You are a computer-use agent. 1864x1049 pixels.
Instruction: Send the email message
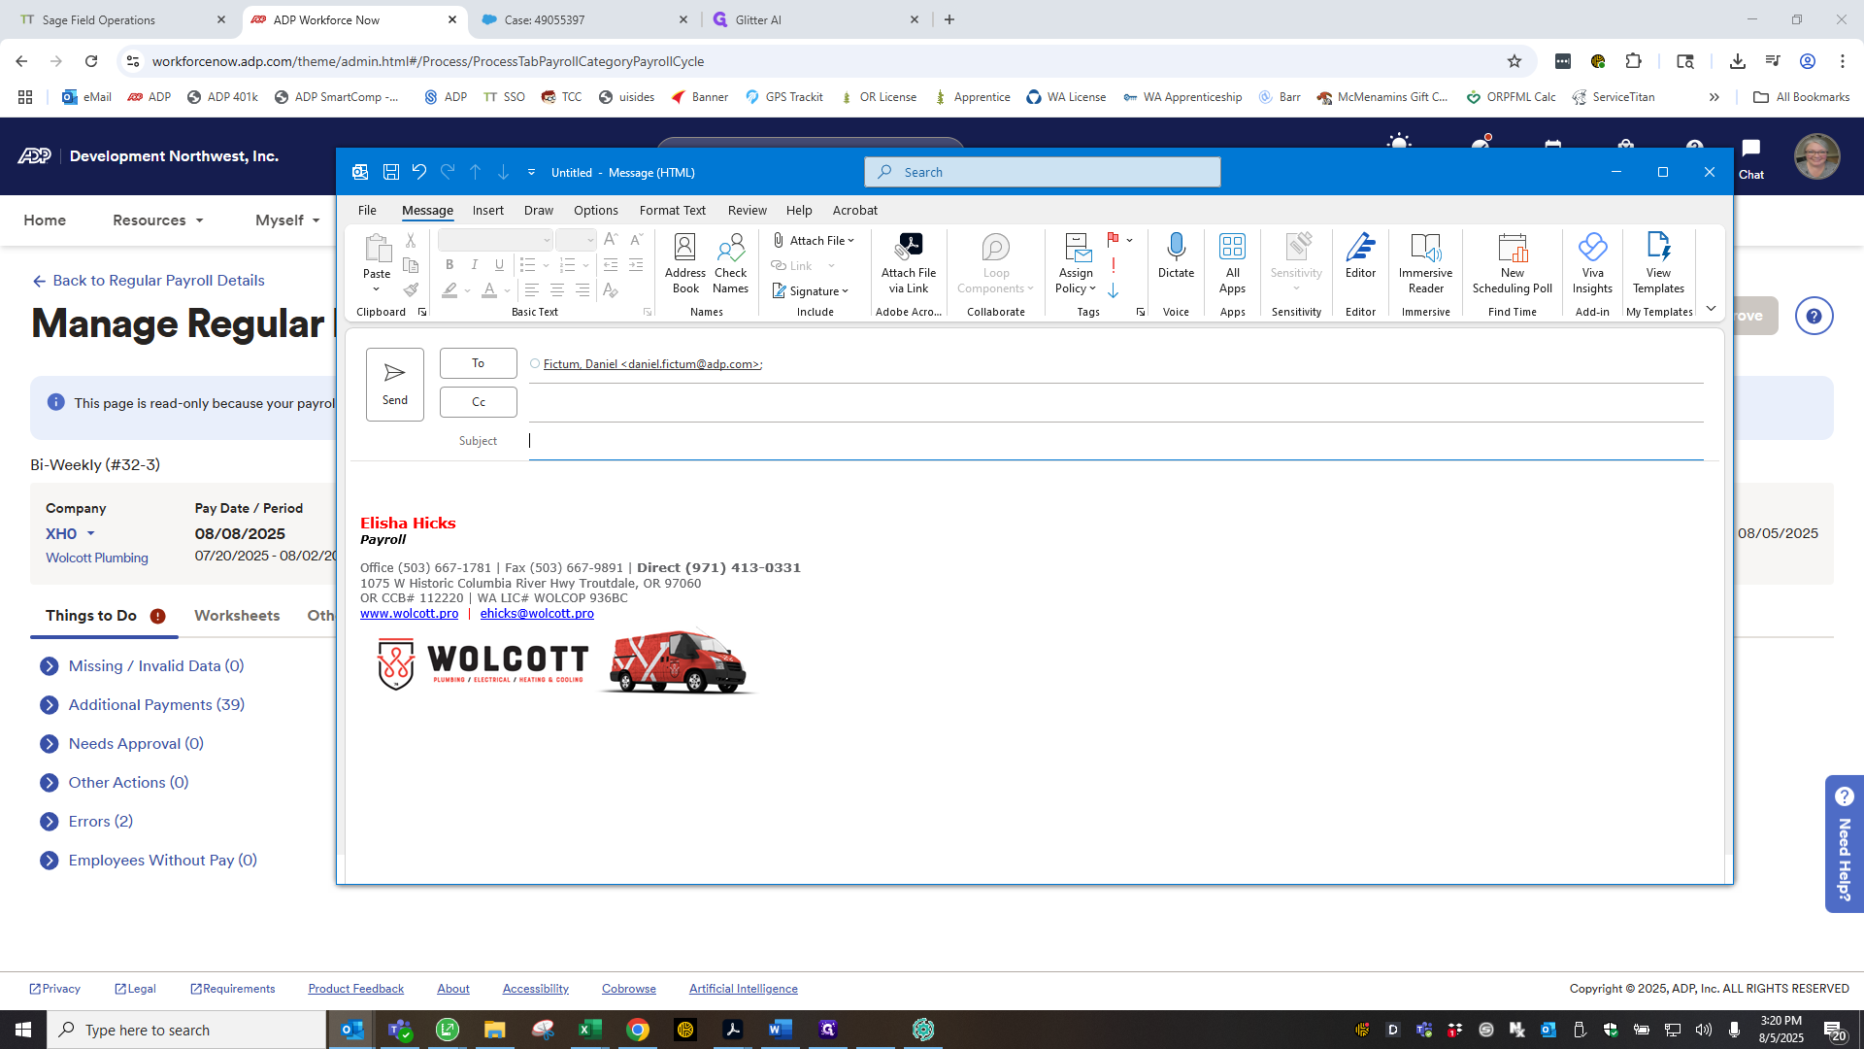395,384
